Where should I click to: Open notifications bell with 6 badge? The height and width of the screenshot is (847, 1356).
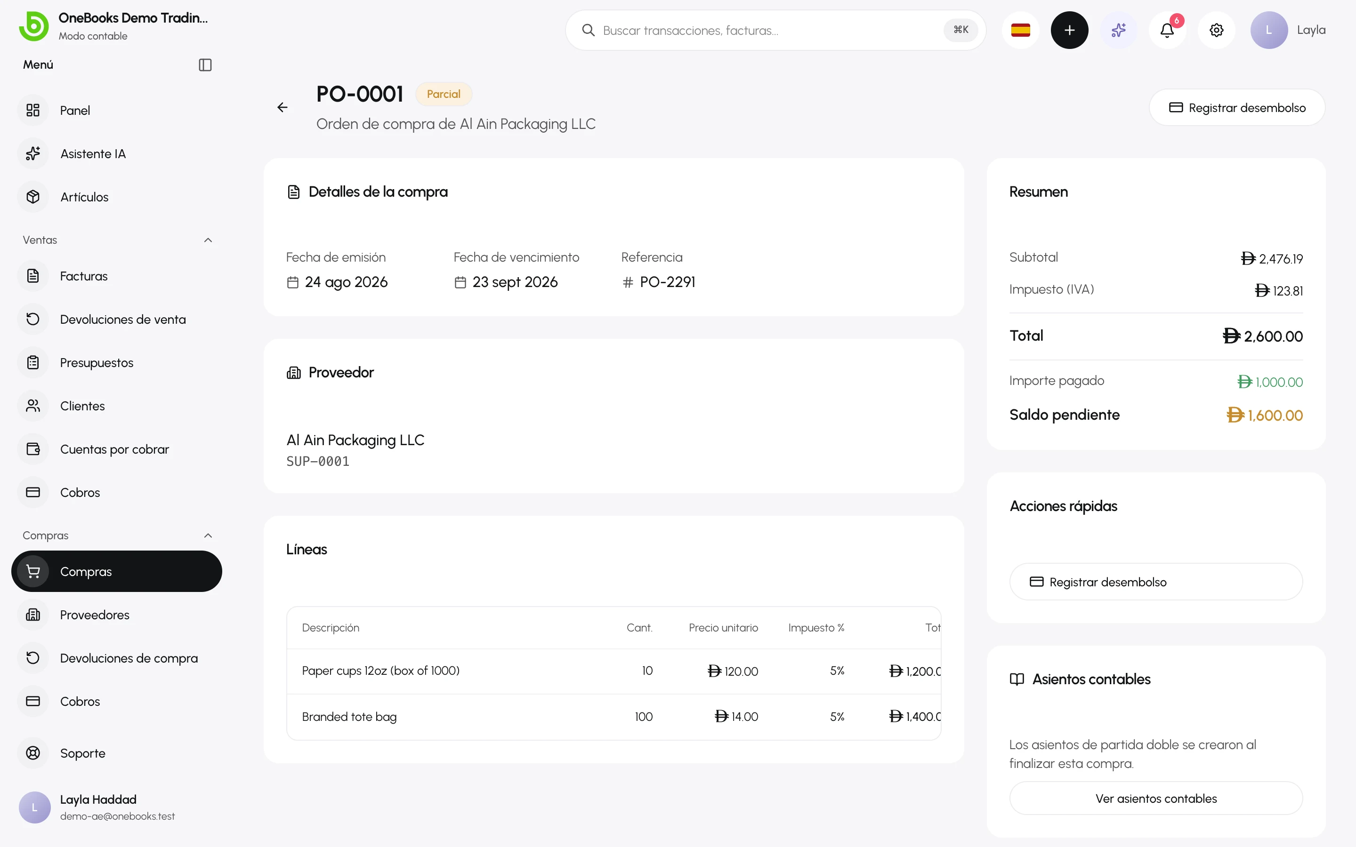coord(1167,30)
